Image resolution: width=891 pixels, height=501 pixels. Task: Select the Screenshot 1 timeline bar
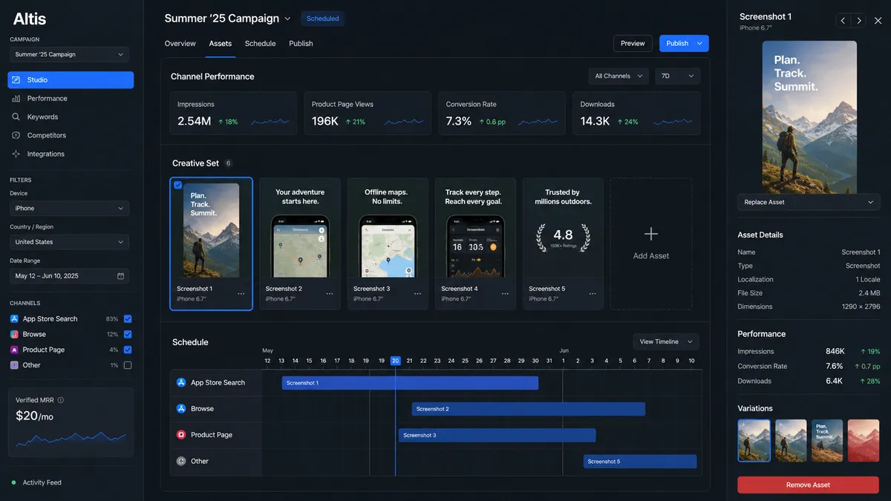click(x=410, y=383)
